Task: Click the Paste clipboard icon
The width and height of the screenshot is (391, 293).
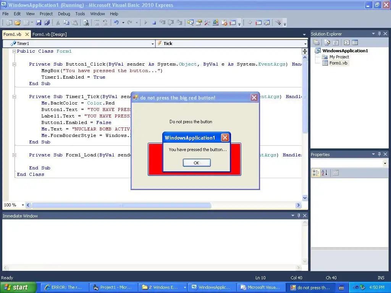Action: click(74, 23)
